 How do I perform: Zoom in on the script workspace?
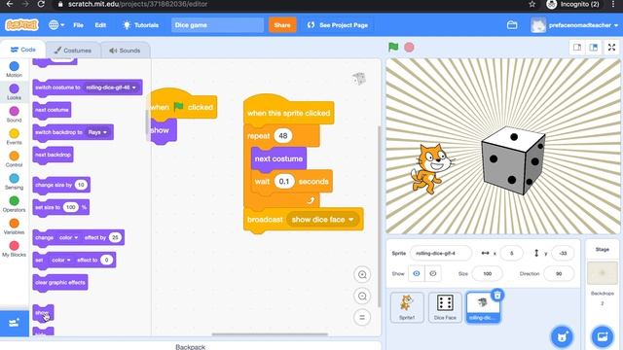coord(362,274)
